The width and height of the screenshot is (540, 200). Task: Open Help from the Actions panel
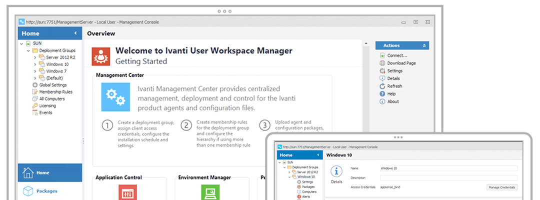point(387,93)
